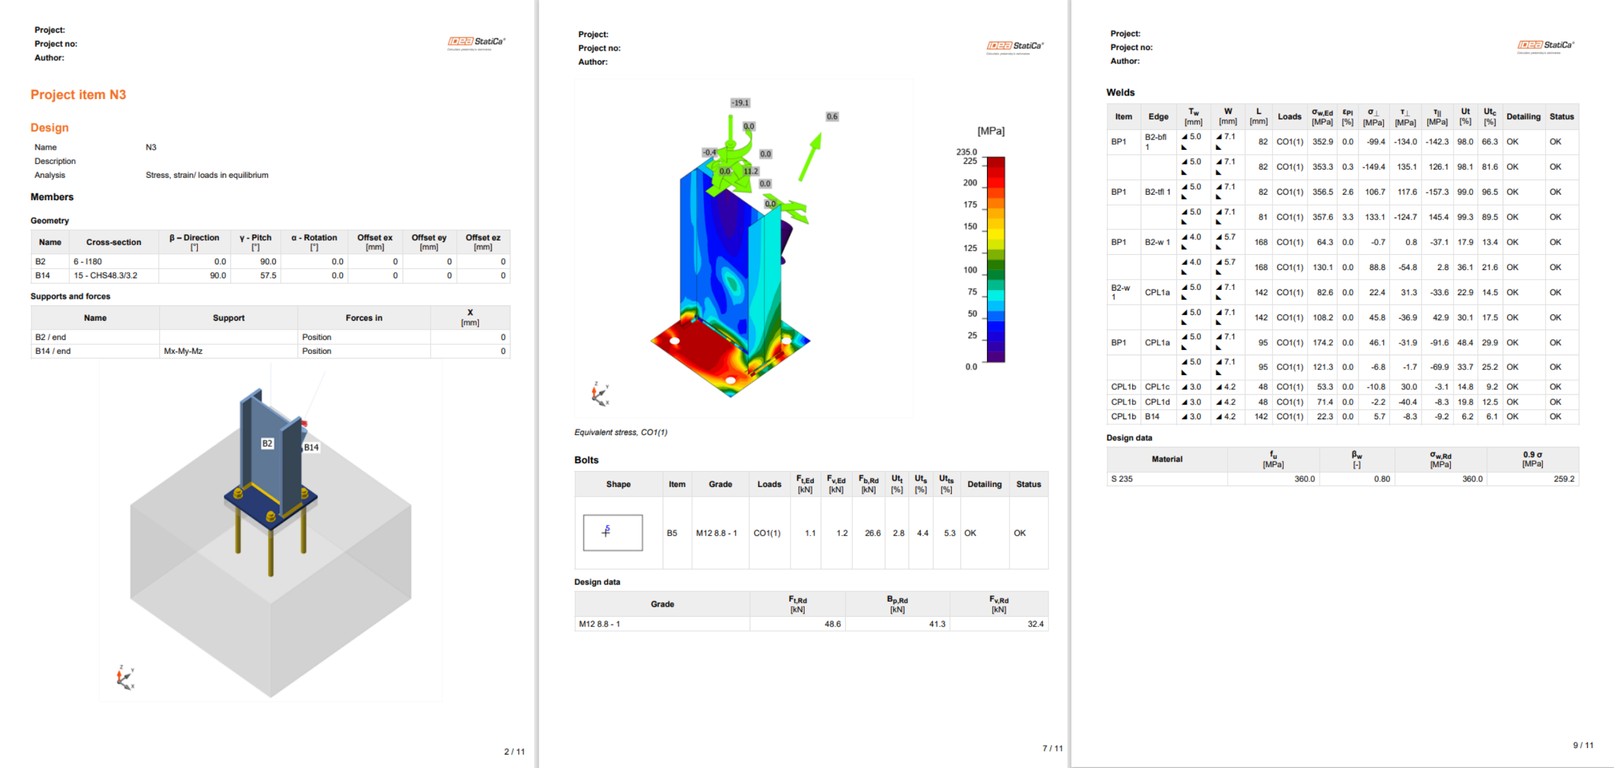Click the IDEA StatiCa logo on the middle page
Image resolution: width=1614 pixels, height=768 pixels.
click(x=1015, y=47)
